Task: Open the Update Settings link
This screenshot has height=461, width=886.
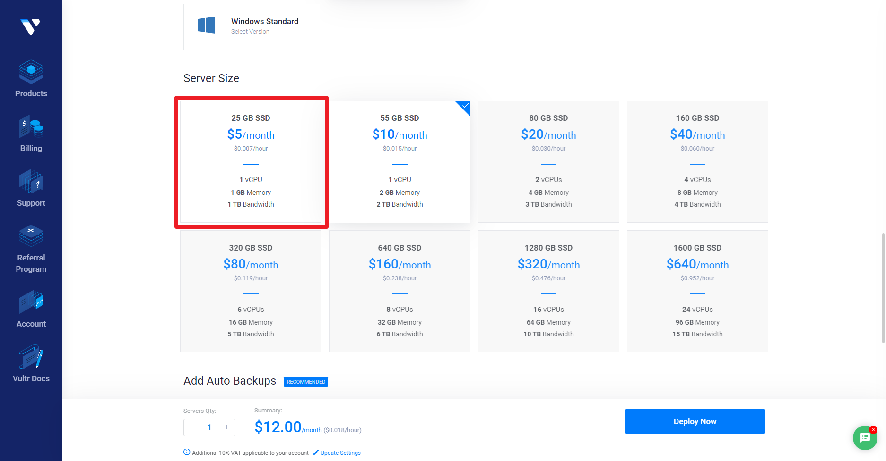Action: [x=340, y=453]
